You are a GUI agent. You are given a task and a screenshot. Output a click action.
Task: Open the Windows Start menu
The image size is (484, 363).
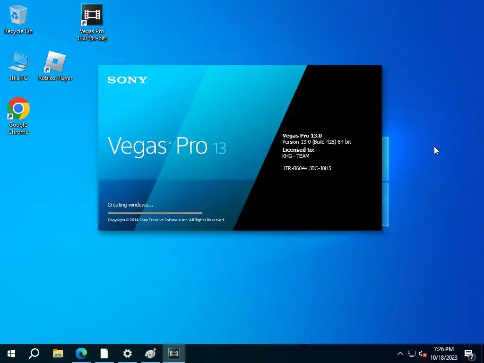11,354
